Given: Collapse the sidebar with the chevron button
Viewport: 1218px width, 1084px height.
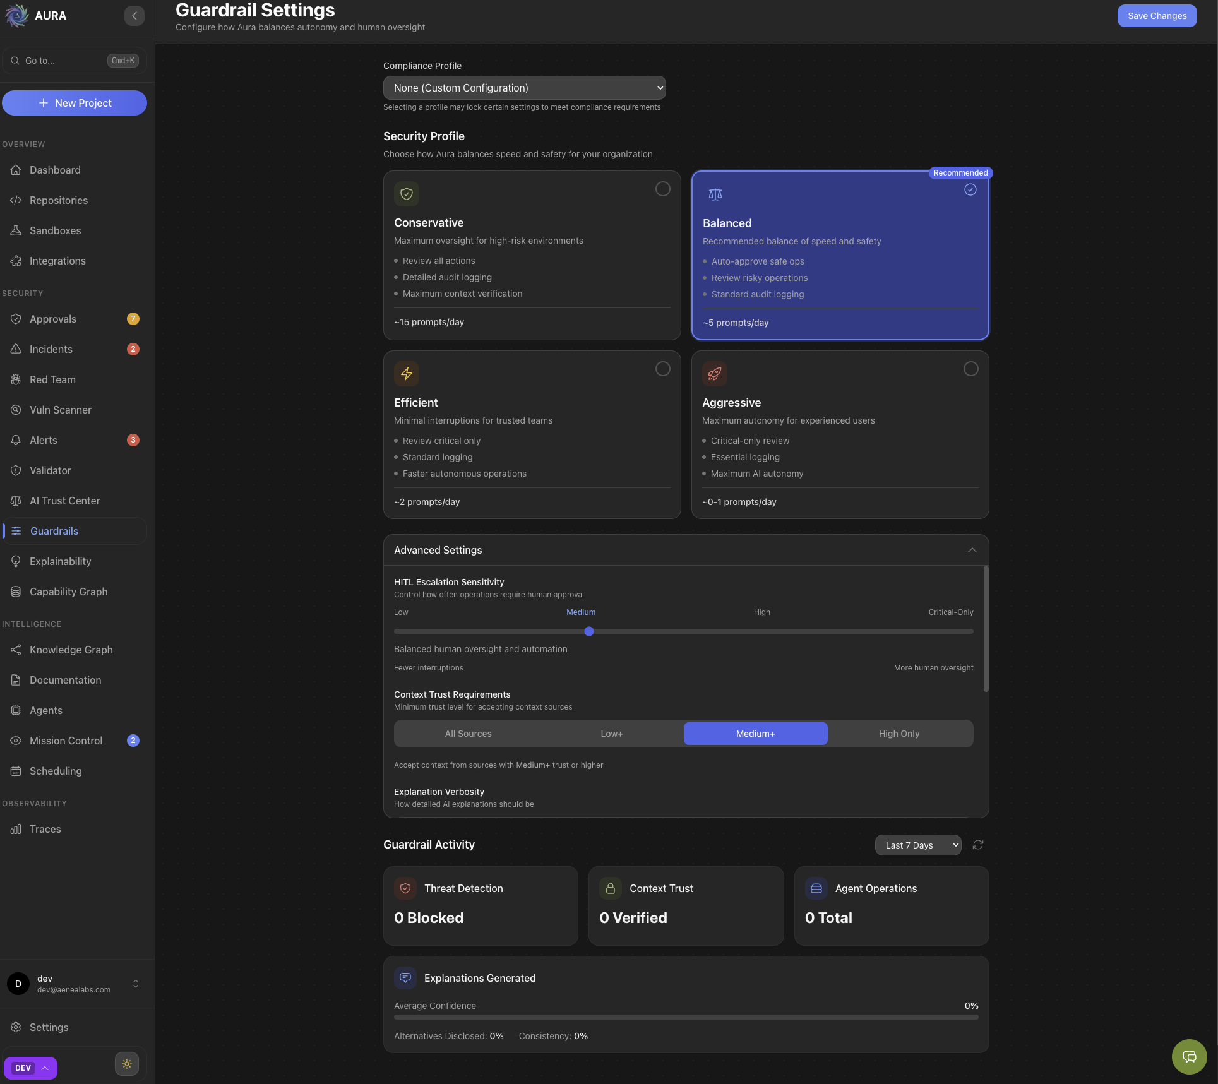Looking at the screenshot, I should click(x=134, y=16).
